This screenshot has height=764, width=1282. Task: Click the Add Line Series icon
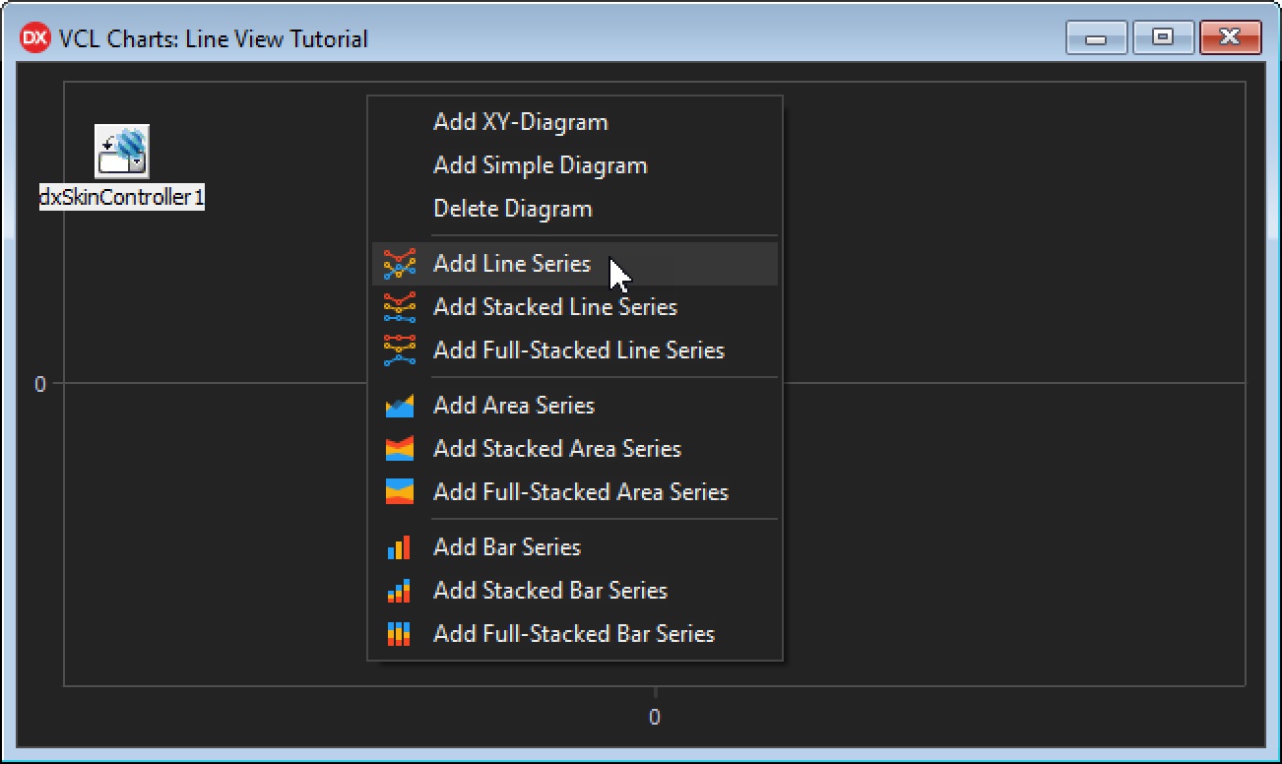click(399, 264)
